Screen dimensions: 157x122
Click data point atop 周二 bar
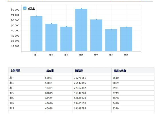pyautogui.click(x=51, y=24)
